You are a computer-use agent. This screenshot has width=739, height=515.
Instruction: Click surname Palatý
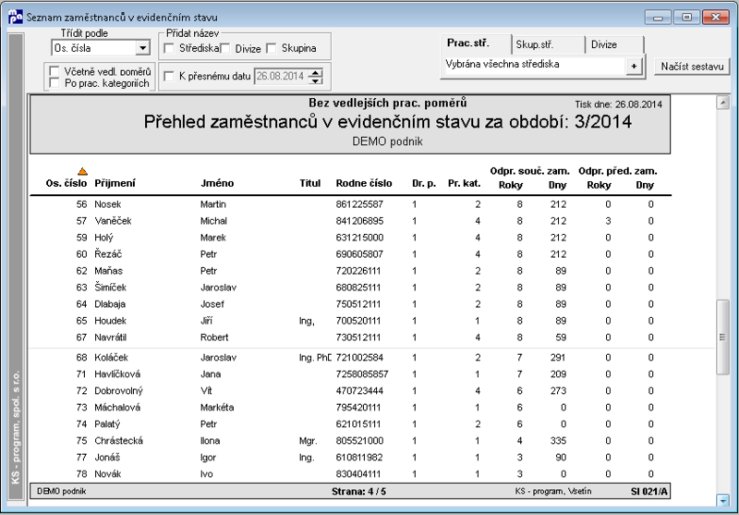click(x=107, y=424)
